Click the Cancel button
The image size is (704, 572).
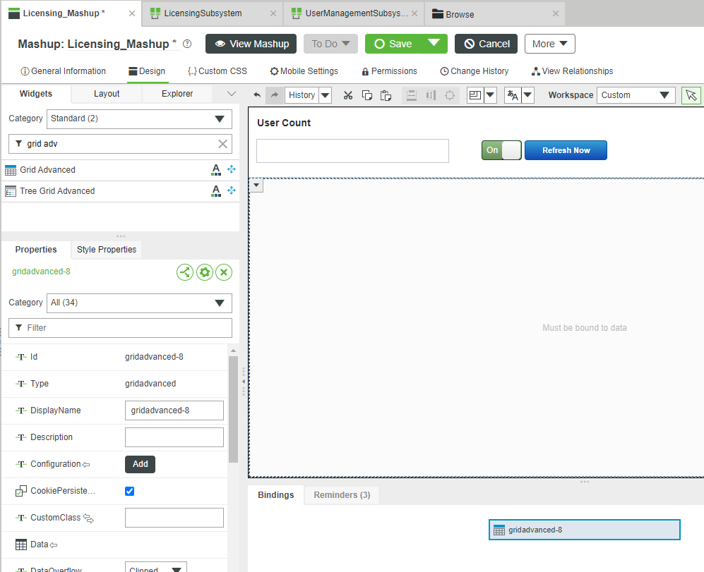(x=487, y=44)
